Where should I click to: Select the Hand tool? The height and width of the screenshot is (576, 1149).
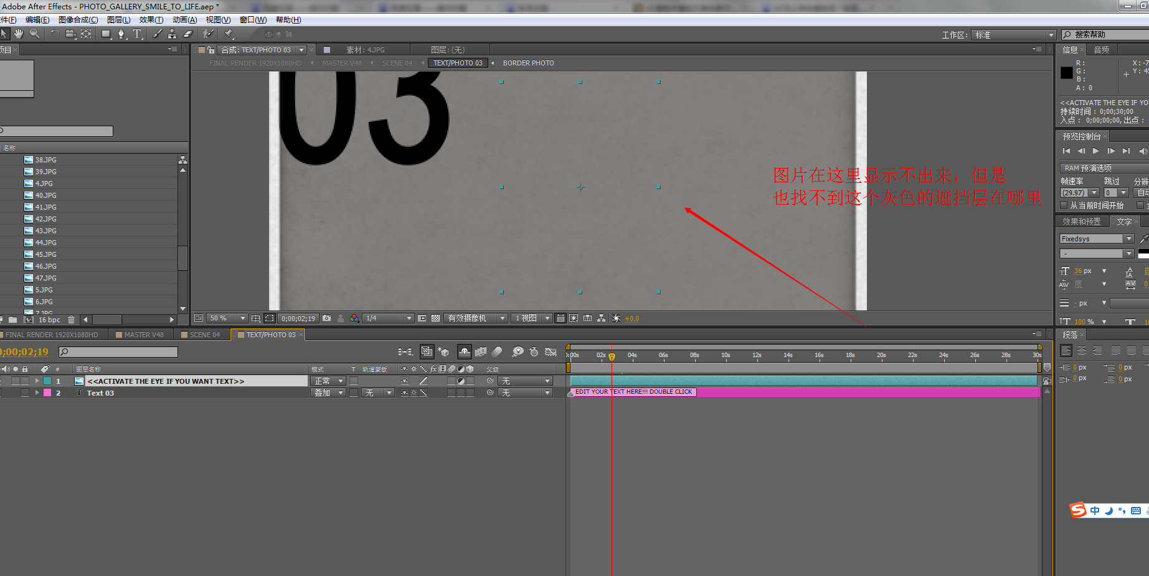[19, 34]
